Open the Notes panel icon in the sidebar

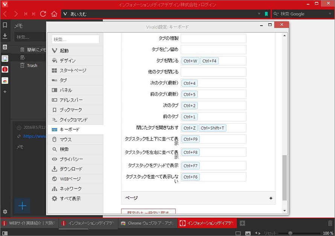[5, 47]
